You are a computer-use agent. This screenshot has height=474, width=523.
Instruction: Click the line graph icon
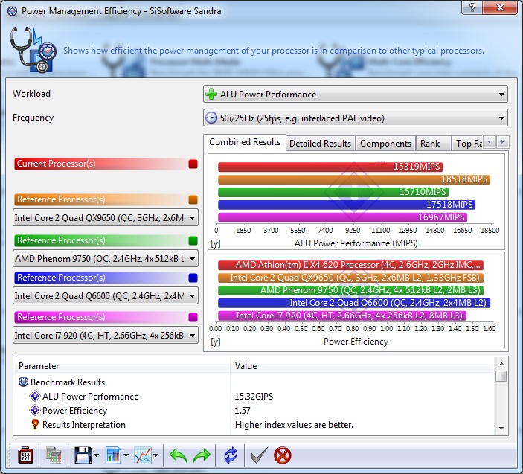click(143, 455)
